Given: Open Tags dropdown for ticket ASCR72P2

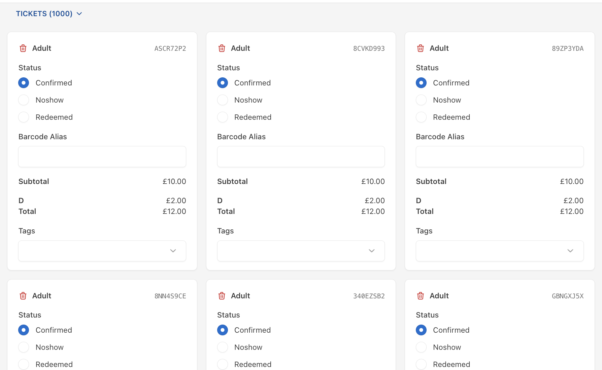Looking at the screenshot, I should [102, 251].
